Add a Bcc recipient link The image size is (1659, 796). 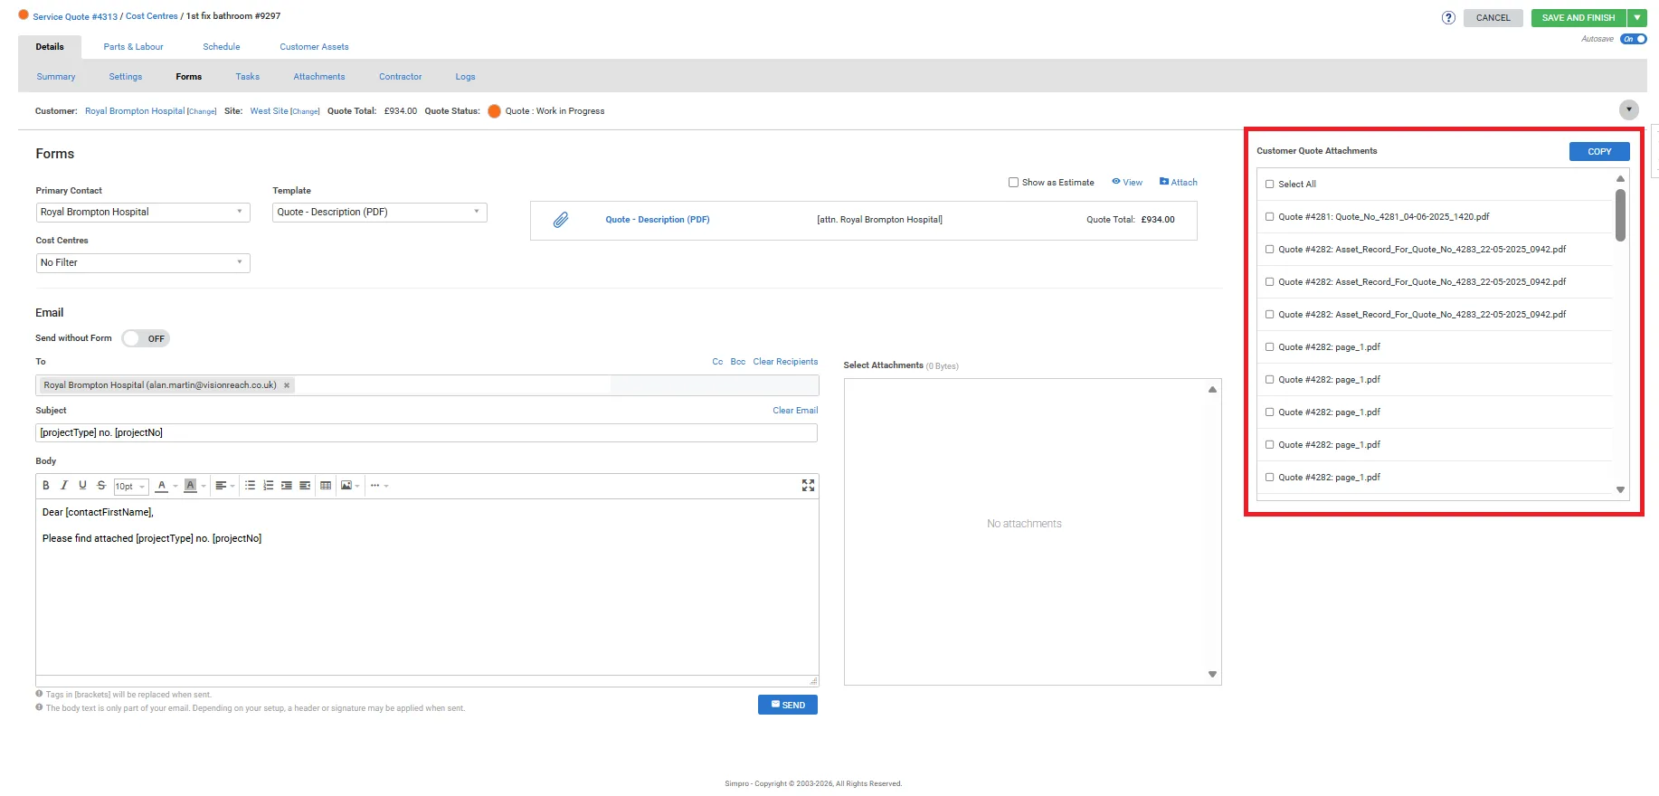coord(738,362)
